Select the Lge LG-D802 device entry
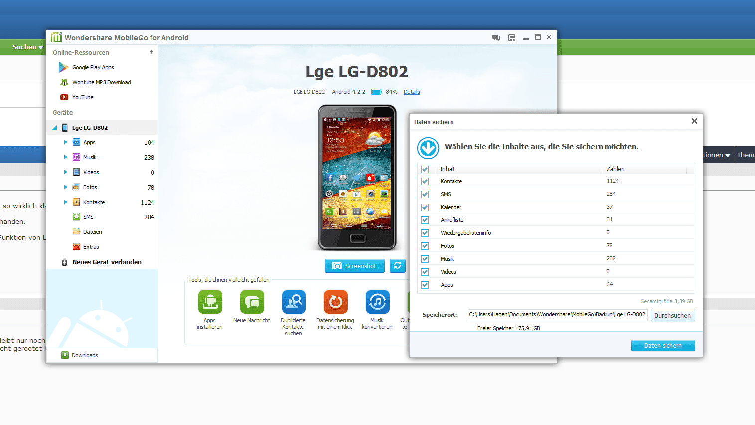Viewport: 755px width, 425px height. click(102, 128)
